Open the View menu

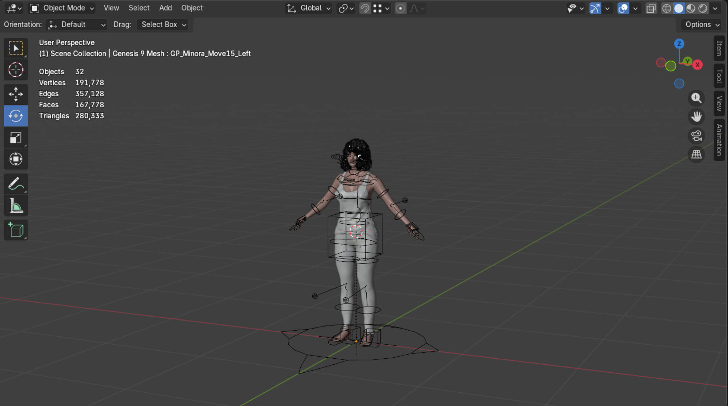(111, 8)
